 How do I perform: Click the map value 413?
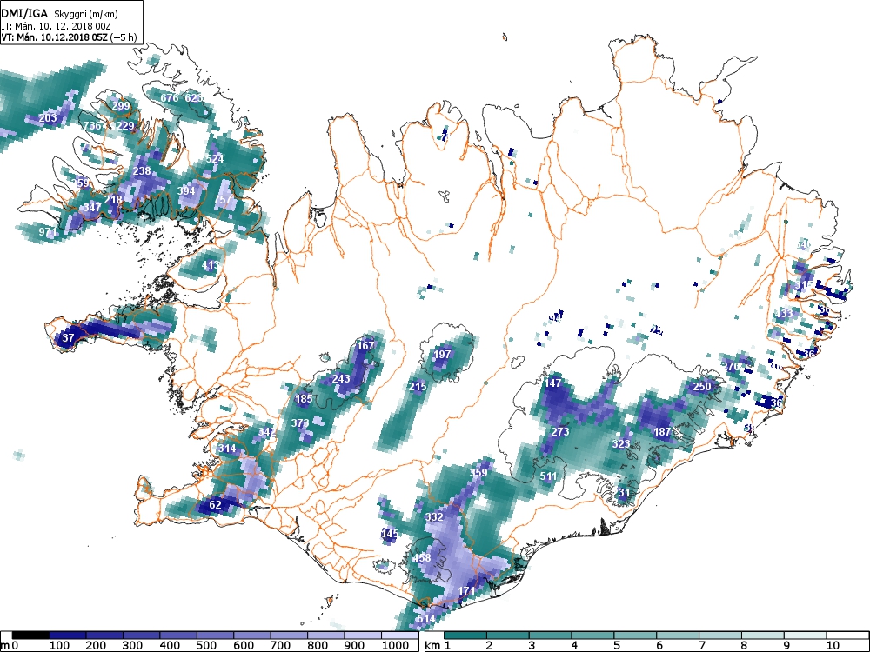click(211, 265)
